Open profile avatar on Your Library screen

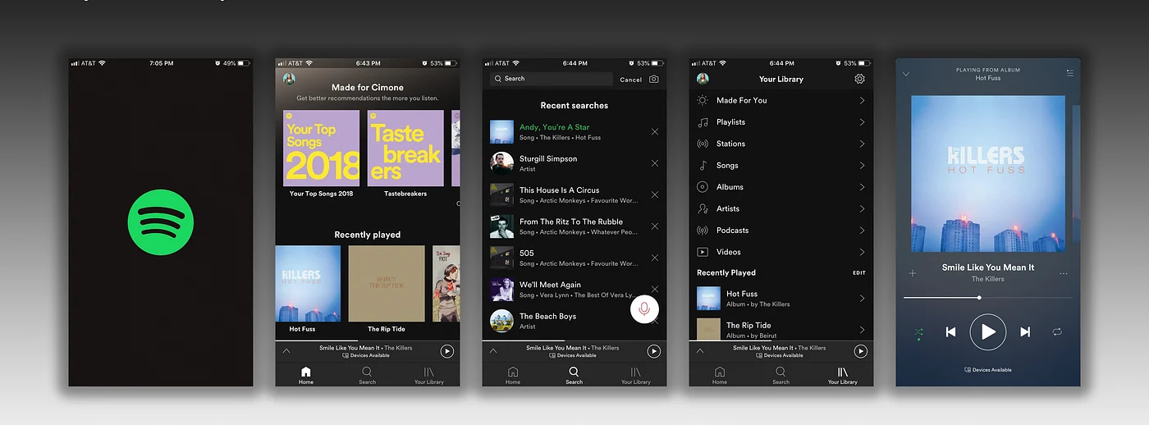703,79
